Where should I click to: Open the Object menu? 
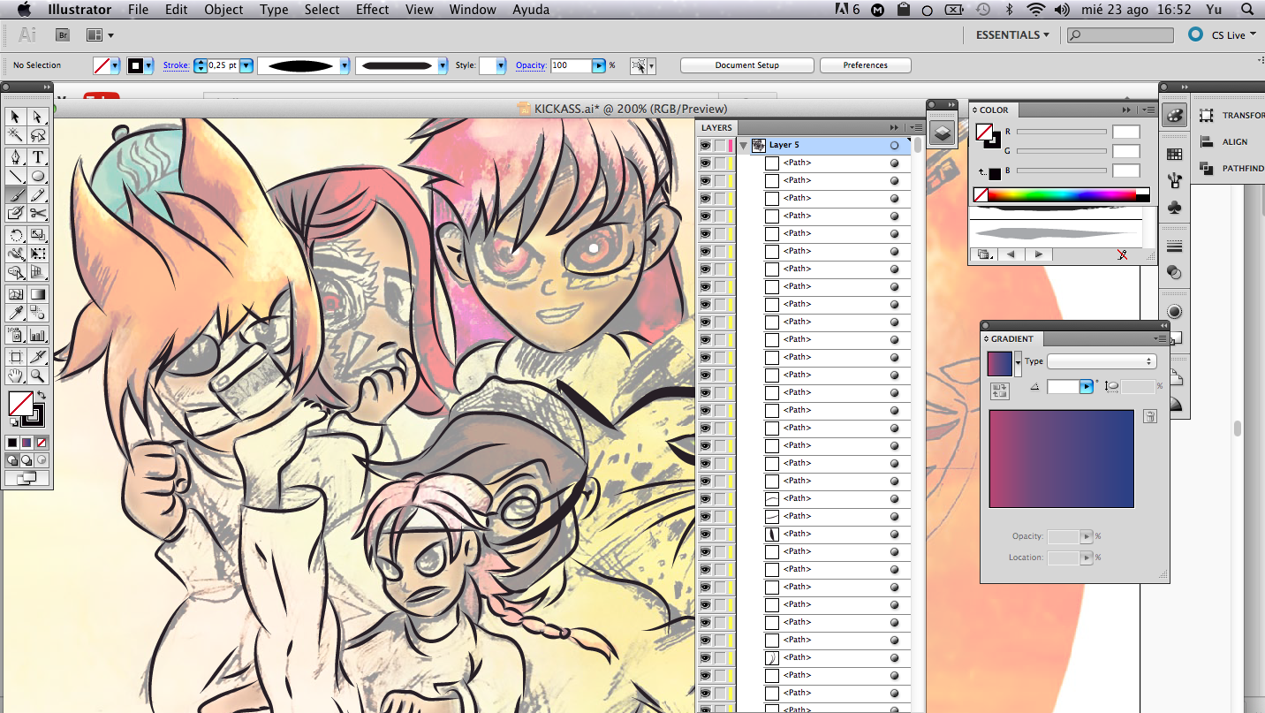223,10
